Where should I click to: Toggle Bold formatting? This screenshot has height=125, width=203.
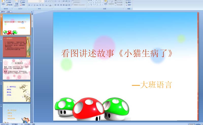point(29,5)
